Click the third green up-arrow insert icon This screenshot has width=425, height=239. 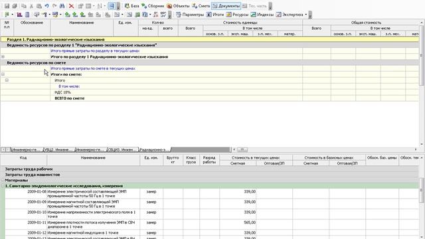click(x=82, y=15)
